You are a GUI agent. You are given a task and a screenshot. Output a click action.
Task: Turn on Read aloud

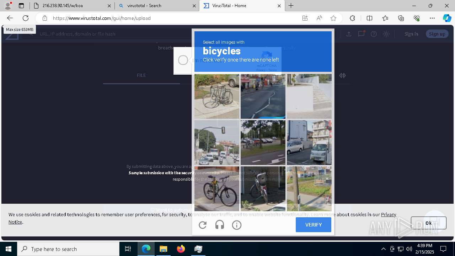click(319, 18)
